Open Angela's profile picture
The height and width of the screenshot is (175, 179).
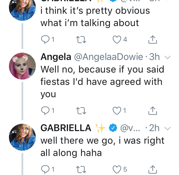click(22, 66)
